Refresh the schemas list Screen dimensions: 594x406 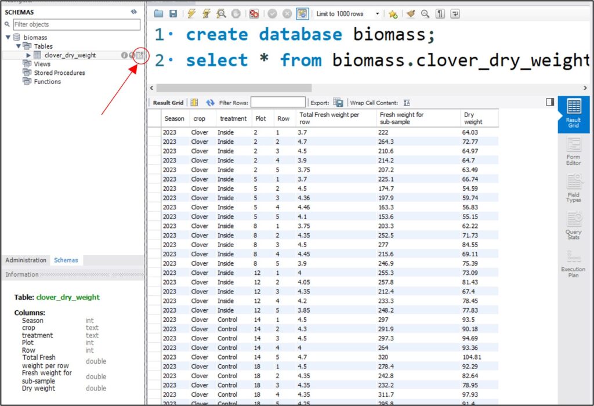134,12
